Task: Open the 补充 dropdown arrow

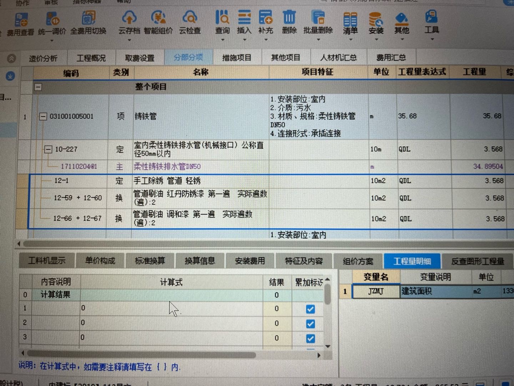Action: [266, 40]
